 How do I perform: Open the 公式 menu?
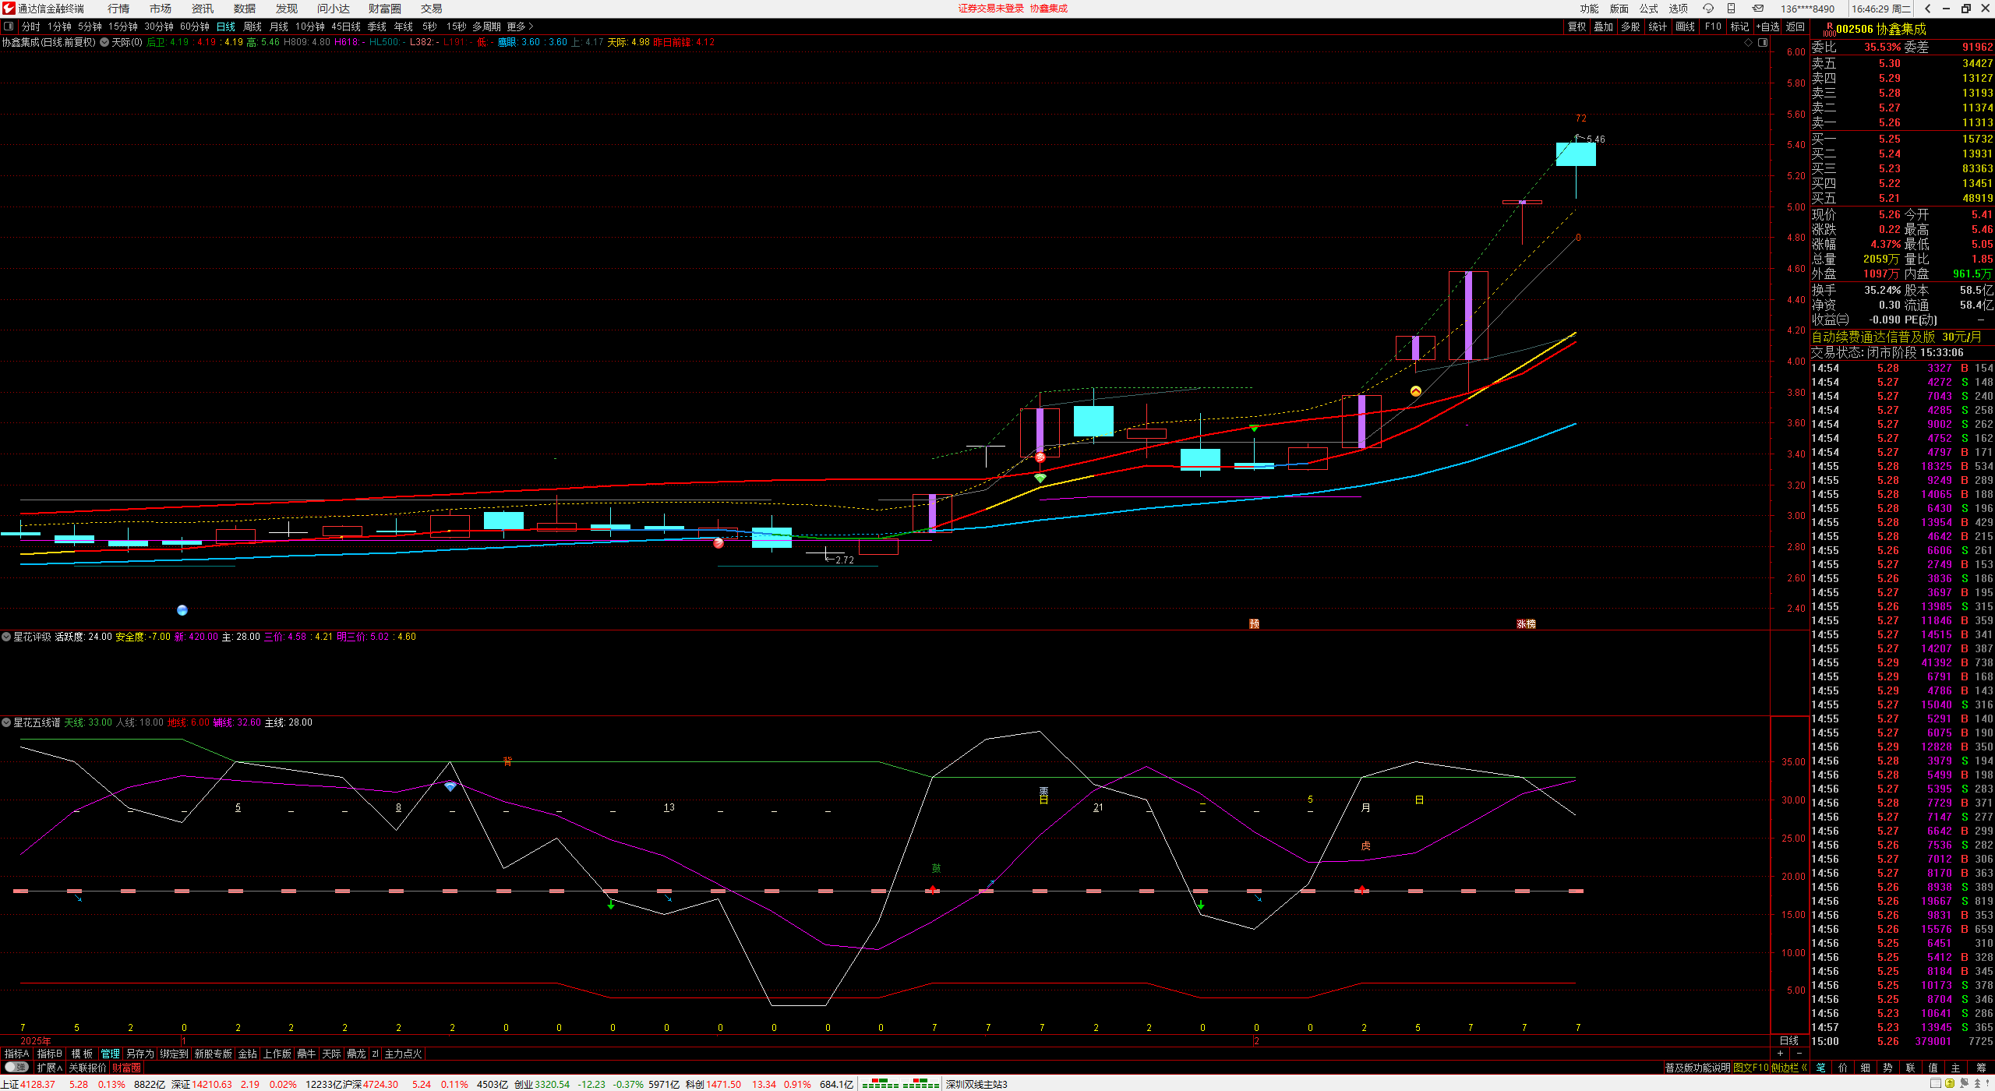1649,9
